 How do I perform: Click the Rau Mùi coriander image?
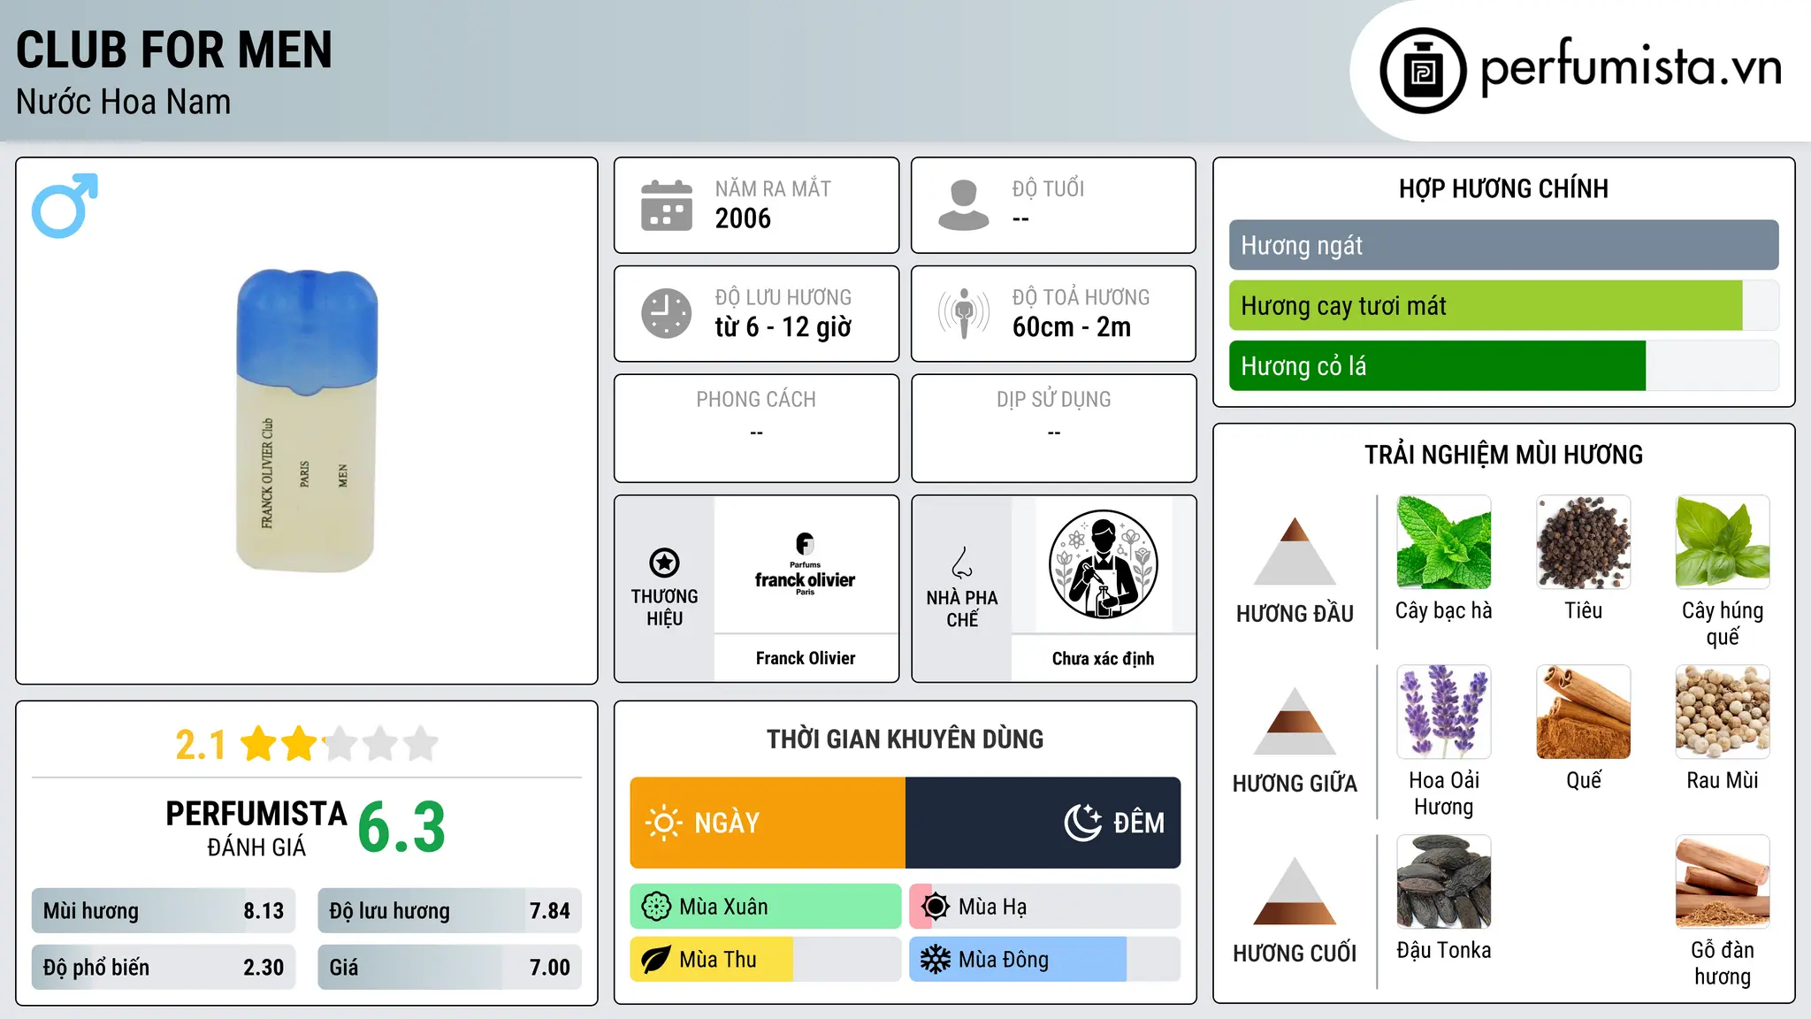pos(1723,712)
